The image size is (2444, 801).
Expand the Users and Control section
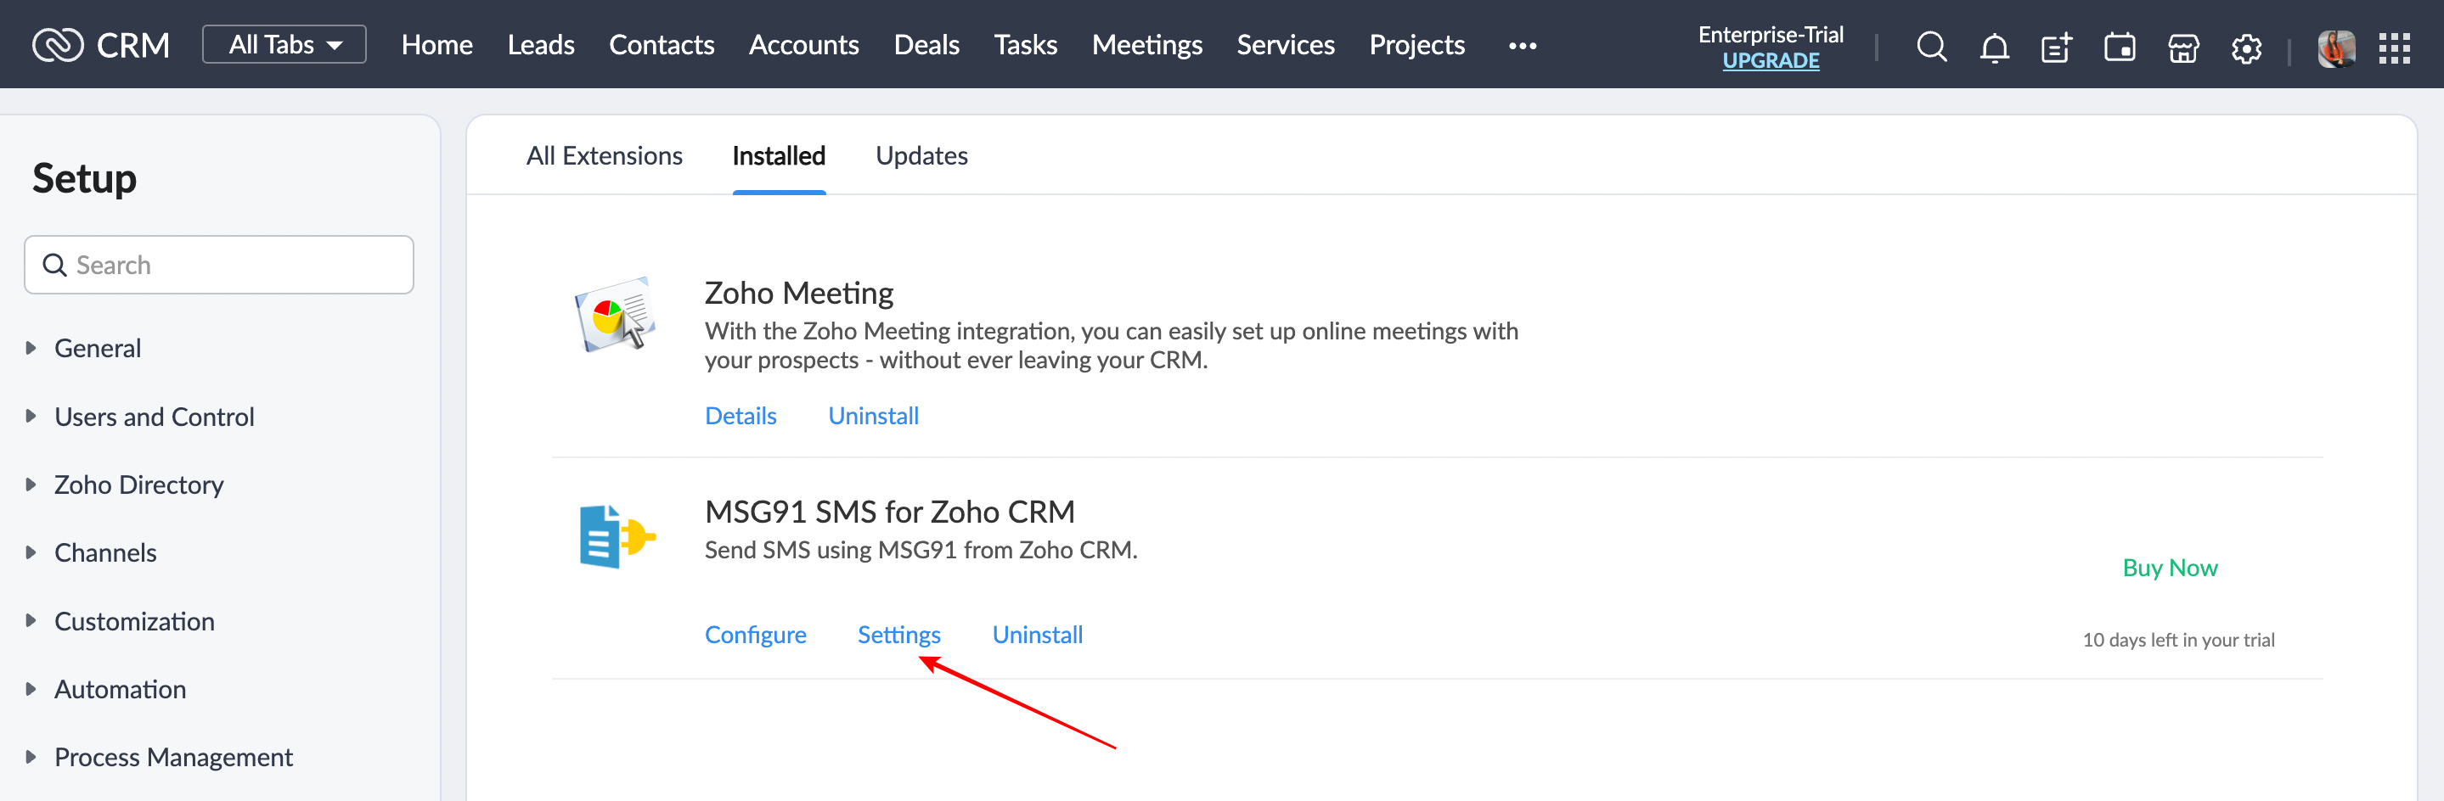(154, 416)
